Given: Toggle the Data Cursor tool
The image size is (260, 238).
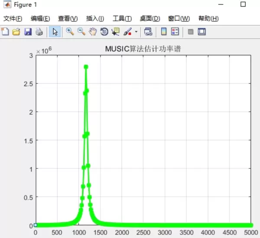Looking at the screenshot, I should [x=115, y=32].
